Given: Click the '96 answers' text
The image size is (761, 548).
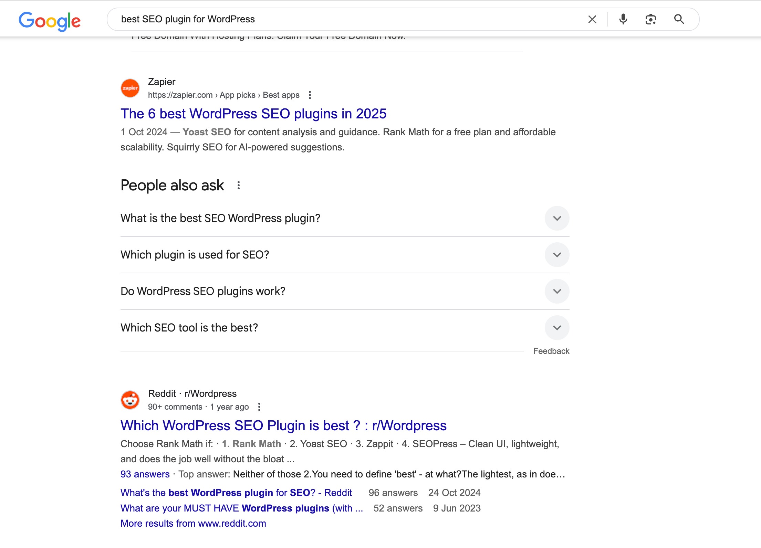Looking at the screenshot, I should 393,493.
